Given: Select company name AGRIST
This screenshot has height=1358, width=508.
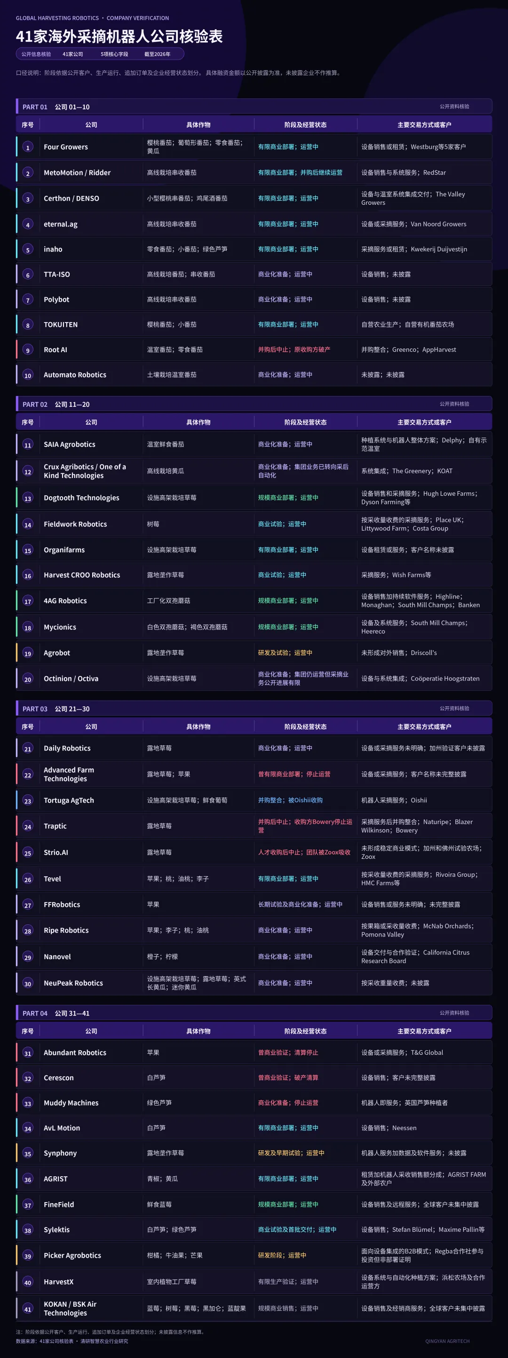Looking at the screenshot, I should [x=56, y=1179].
